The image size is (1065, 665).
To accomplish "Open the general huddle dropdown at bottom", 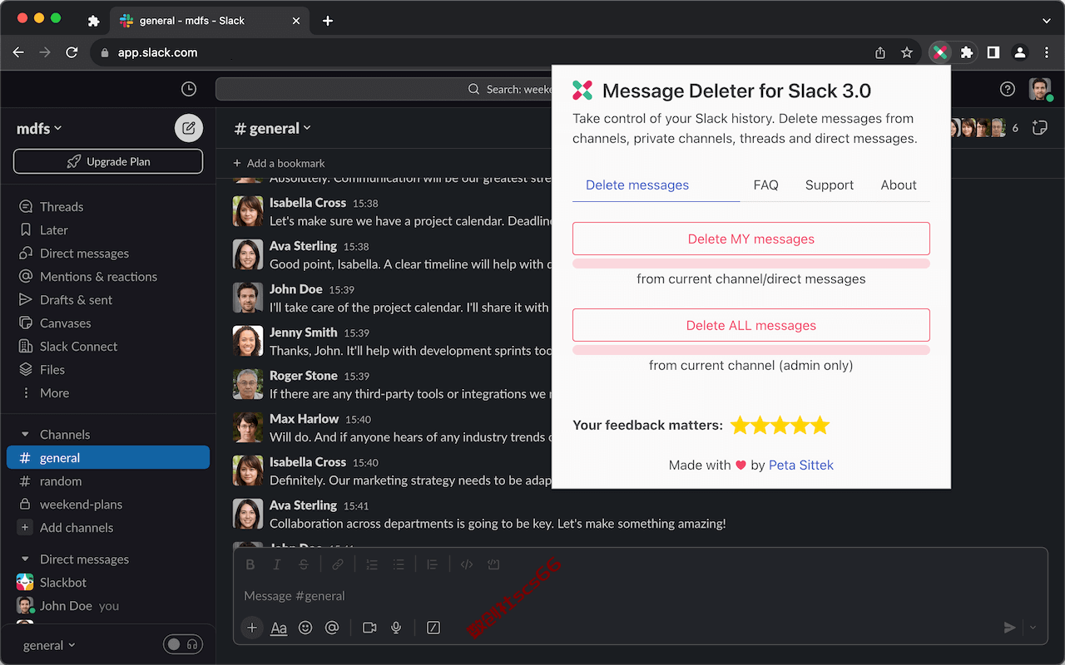I will [49, 645].
